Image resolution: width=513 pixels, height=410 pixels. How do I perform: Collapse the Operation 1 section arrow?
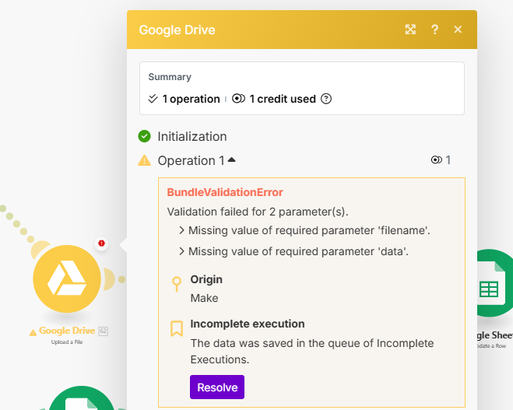click(231, 159)
